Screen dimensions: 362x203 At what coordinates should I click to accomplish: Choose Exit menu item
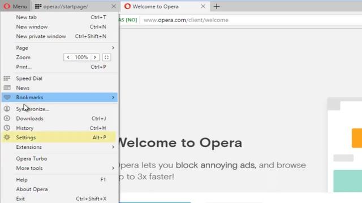[x=60, y=198]
